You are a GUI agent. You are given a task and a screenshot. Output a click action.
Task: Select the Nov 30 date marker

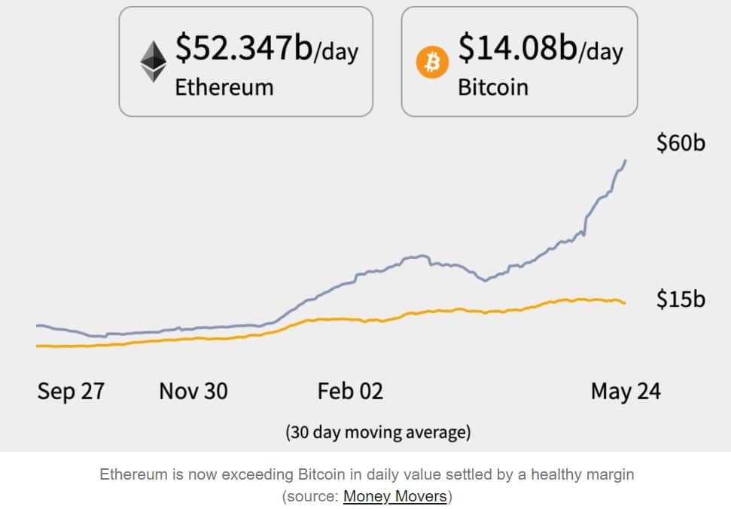point(193,392)
